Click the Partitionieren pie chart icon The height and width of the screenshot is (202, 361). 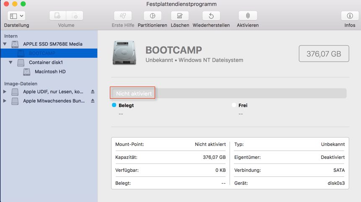click(153, 16)
